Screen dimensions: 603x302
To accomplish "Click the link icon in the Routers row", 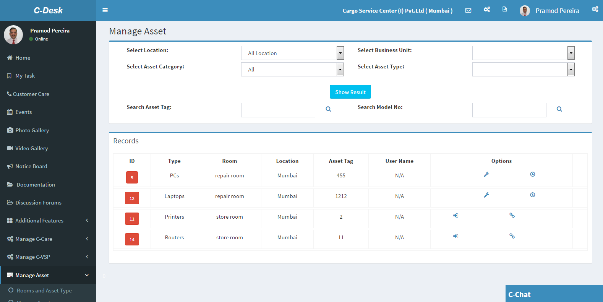I will 512,236.
